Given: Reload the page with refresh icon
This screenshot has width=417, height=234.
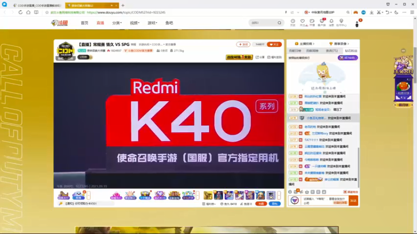Looking at the screenshot, I should [x=20, y=12].
